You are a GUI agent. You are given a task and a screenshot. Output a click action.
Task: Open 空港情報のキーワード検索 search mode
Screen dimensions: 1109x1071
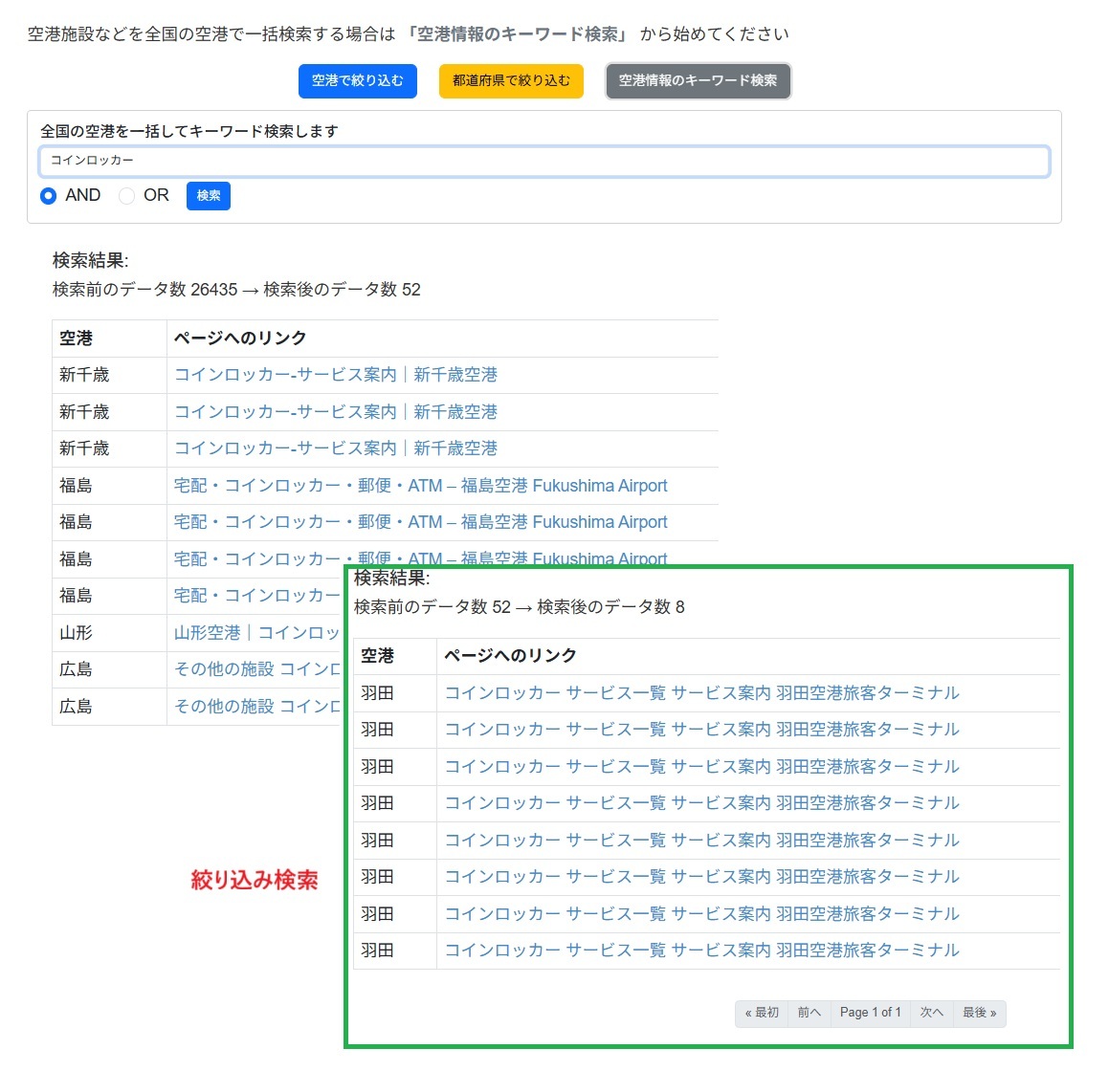click(x=698, y=81)
